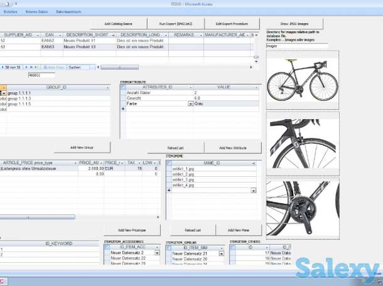Click the ITEM2MIME select-all corner box

click(x=168, y=163)
